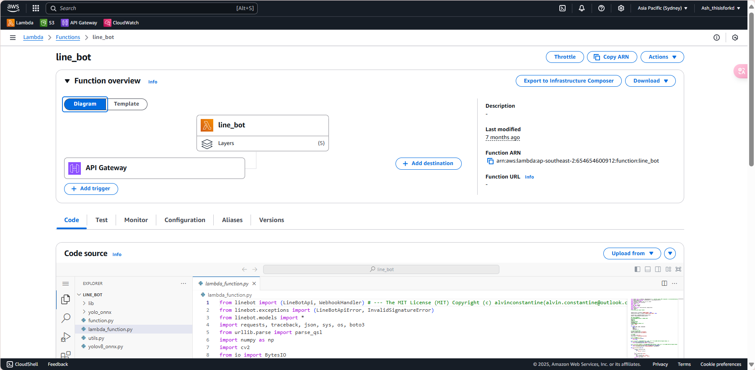The image size is (755, 370).
Task: Click the translate floating icon
Action: (741, 71)
